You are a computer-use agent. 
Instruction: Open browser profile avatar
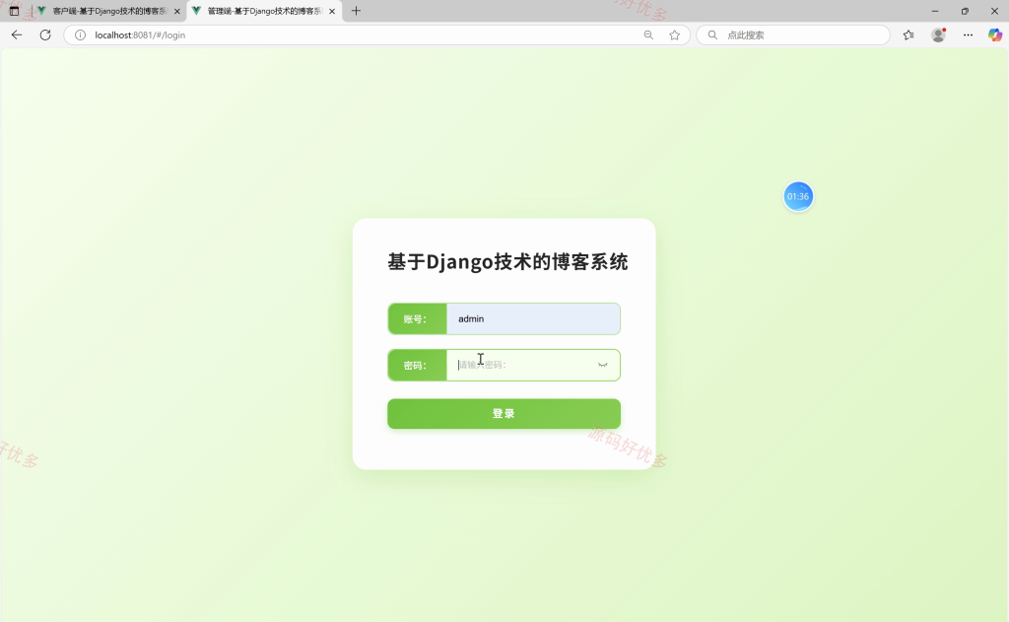coord(939,35)
